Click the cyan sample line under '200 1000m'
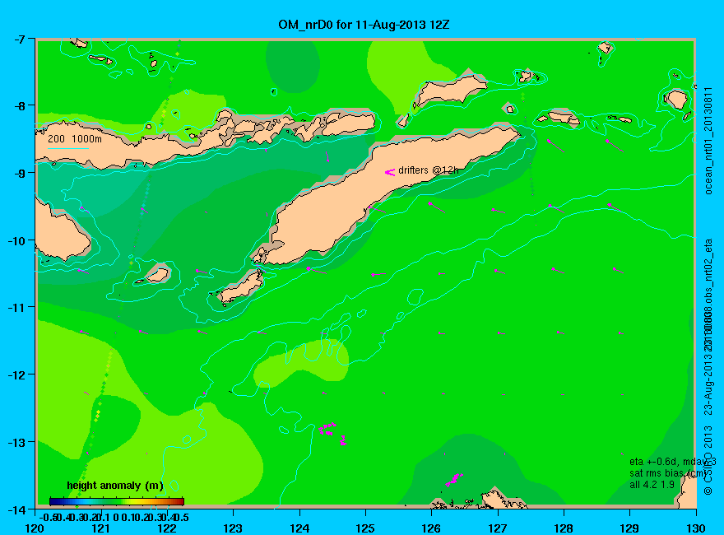This screenshot has height=535, width=724. (x=67, y=148)
